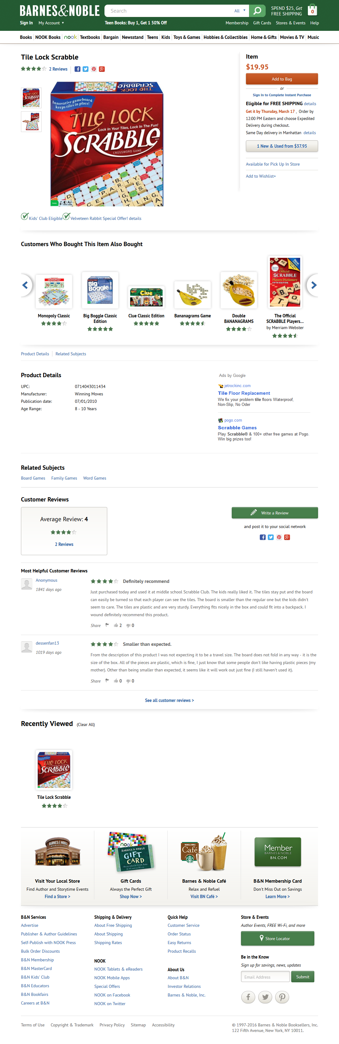Screen dimensions: 339x1044
Task: Open the shopping bag cart icon
Action: (x=312, y=10)
